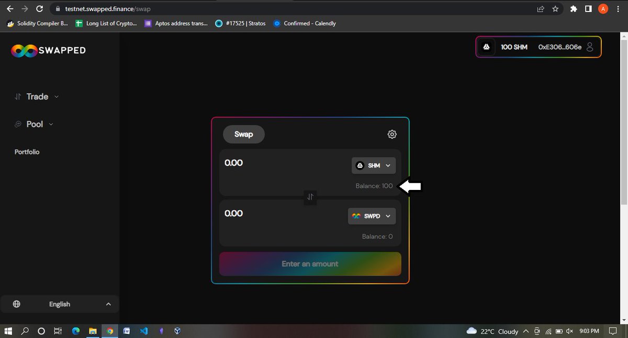
Task: Open the Windows Start menu
Action: [9, 331]
